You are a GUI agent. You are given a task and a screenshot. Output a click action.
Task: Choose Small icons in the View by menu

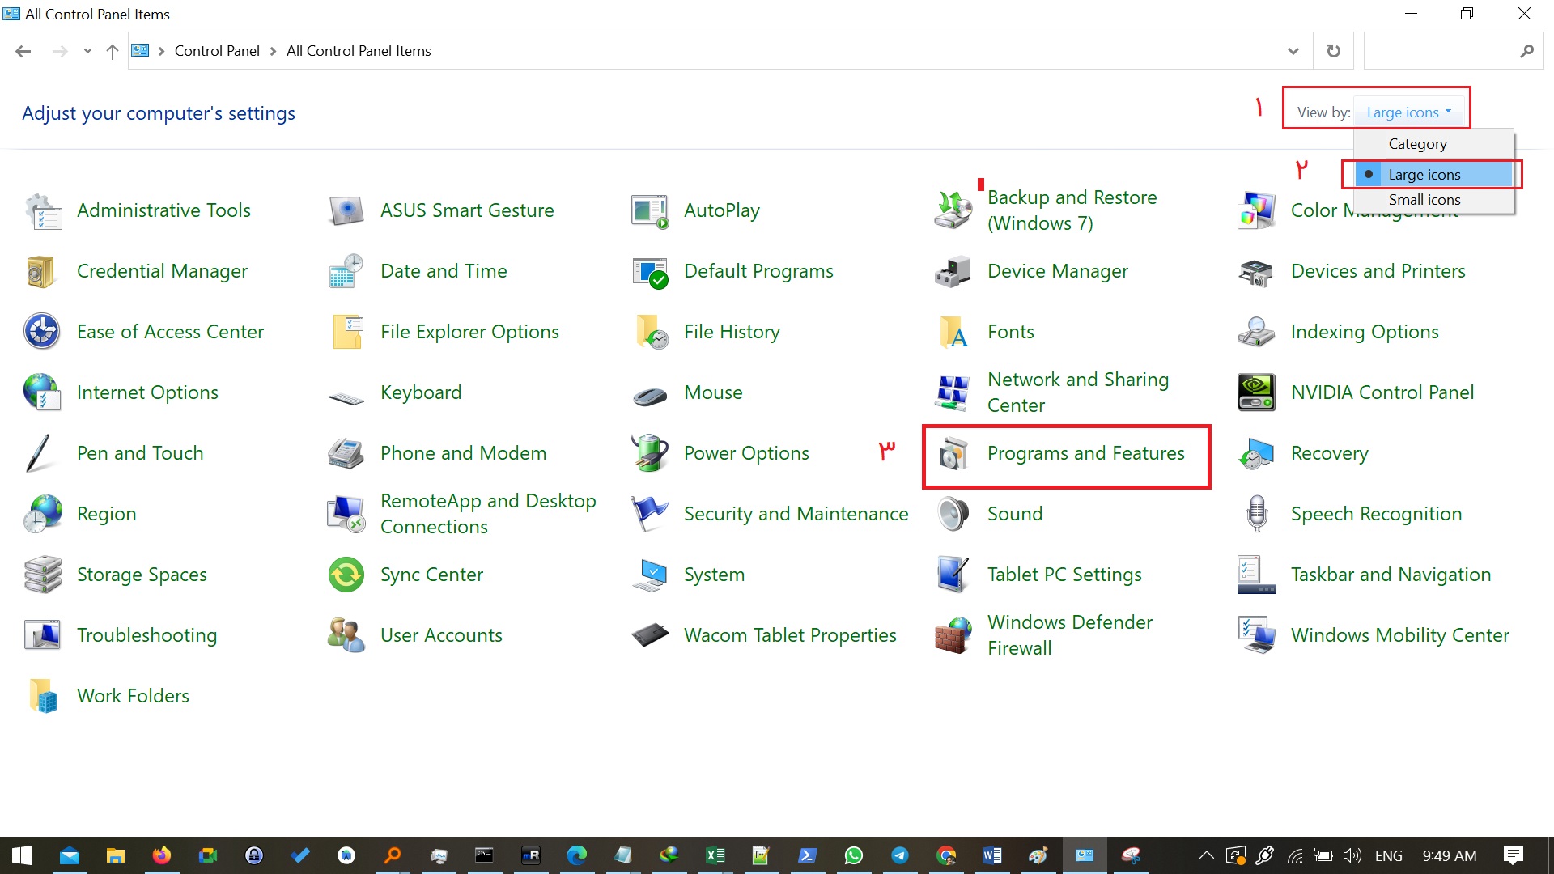coord(1424,200)
